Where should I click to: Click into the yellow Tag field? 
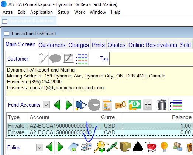[151, 59]
